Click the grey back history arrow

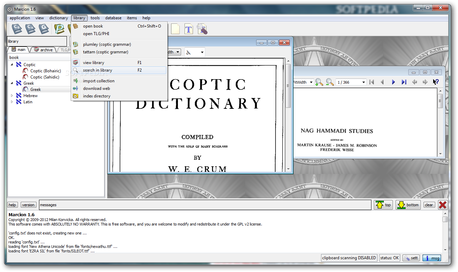pos(415,82)
